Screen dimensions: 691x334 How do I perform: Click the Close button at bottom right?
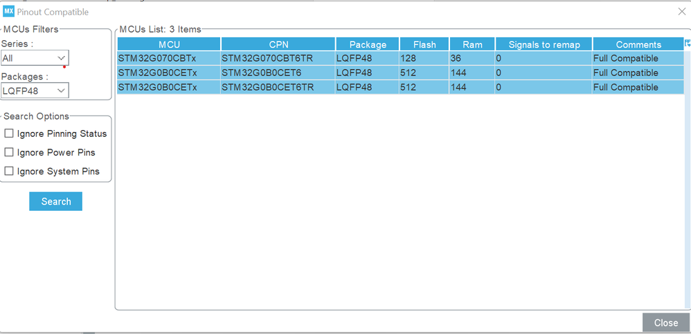(x=666, y=322)
